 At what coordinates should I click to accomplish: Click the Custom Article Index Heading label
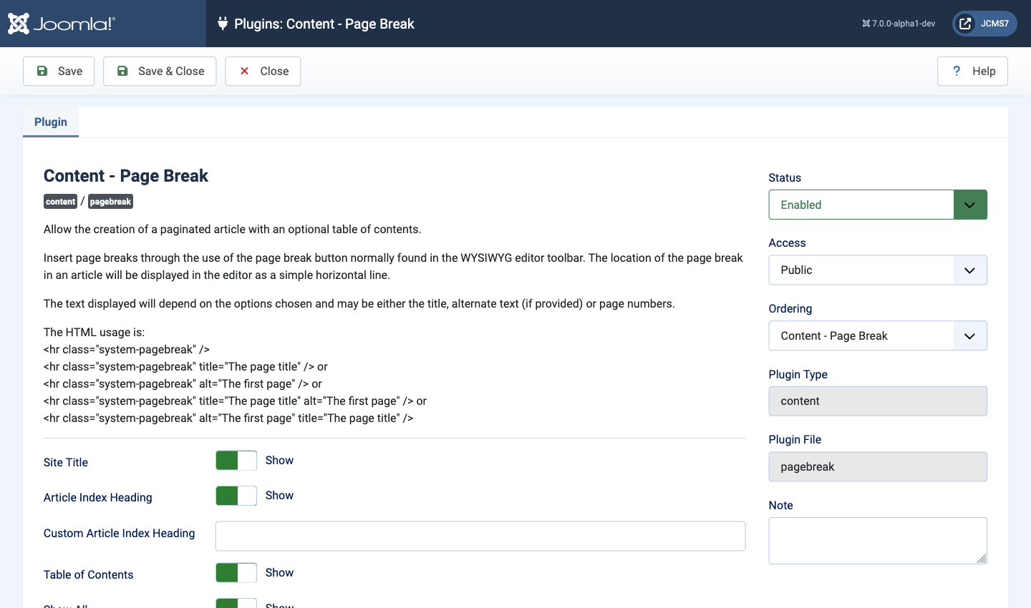120,534
